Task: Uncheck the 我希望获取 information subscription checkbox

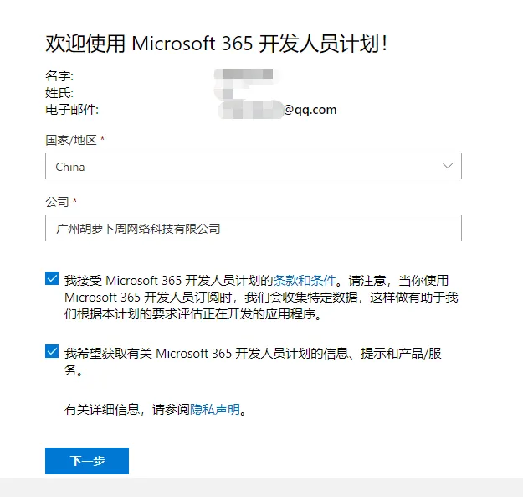Action: [x=53, y=352]
